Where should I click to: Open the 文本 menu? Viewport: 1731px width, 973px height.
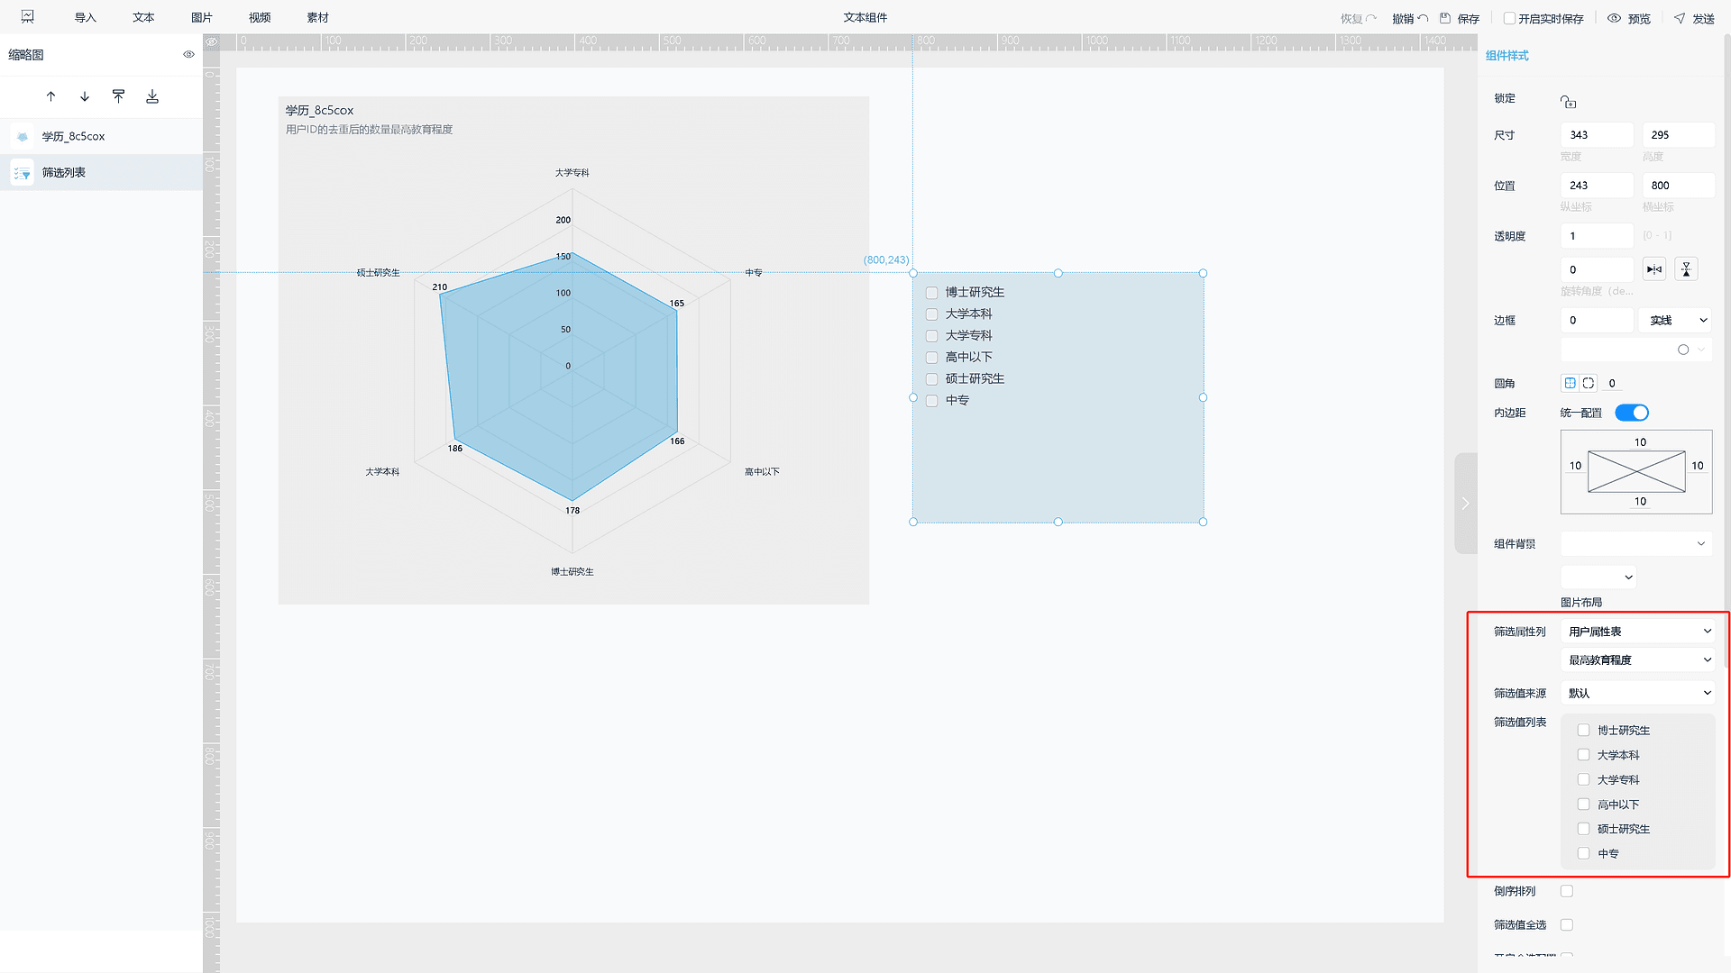point(143,18)
